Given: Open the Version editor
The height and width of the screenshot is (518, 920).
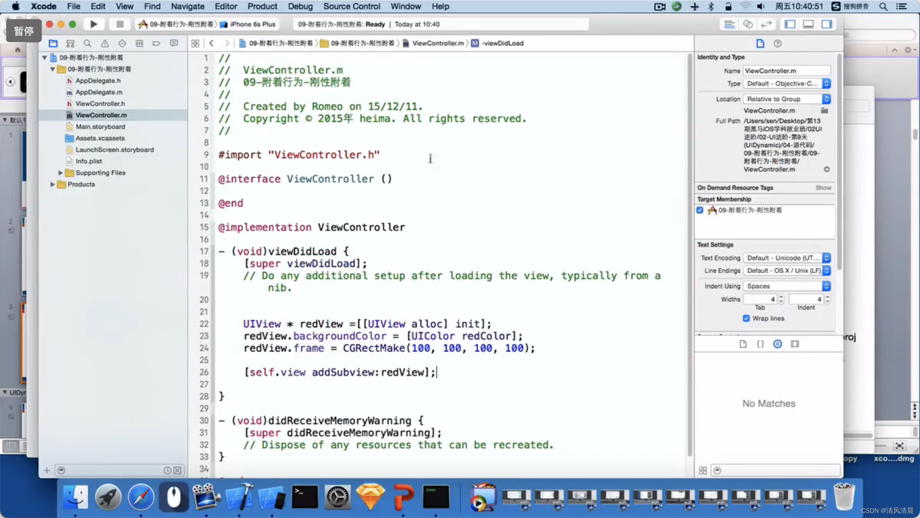Looking at the screenshot, I should [766, 24].
